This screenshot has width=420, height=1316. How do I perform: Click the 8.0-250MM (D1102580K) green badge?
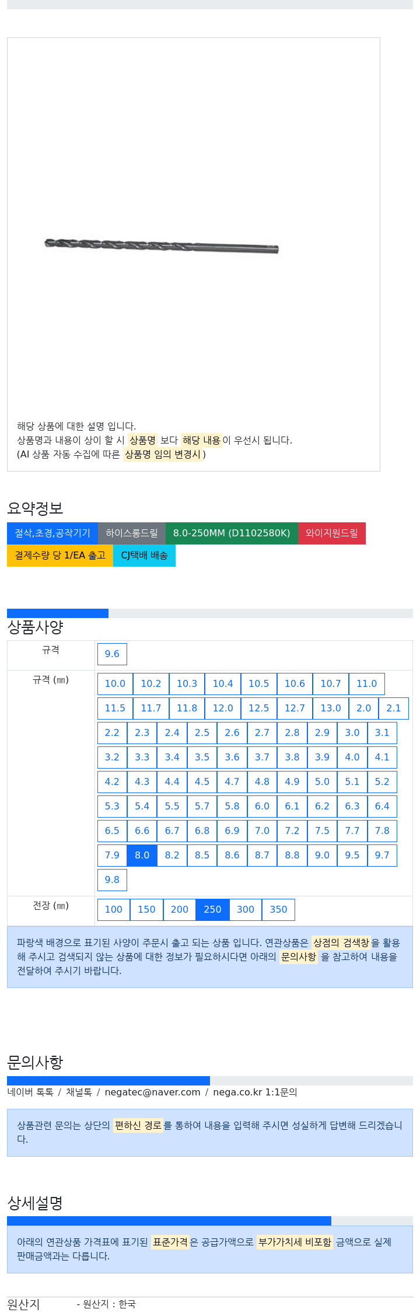pyautogui.click(x=232, y=533)
